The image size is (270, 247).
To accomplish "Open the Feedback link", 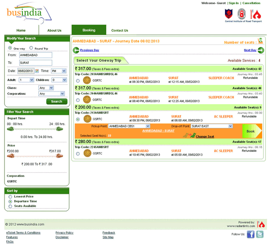I will [109, 233].
